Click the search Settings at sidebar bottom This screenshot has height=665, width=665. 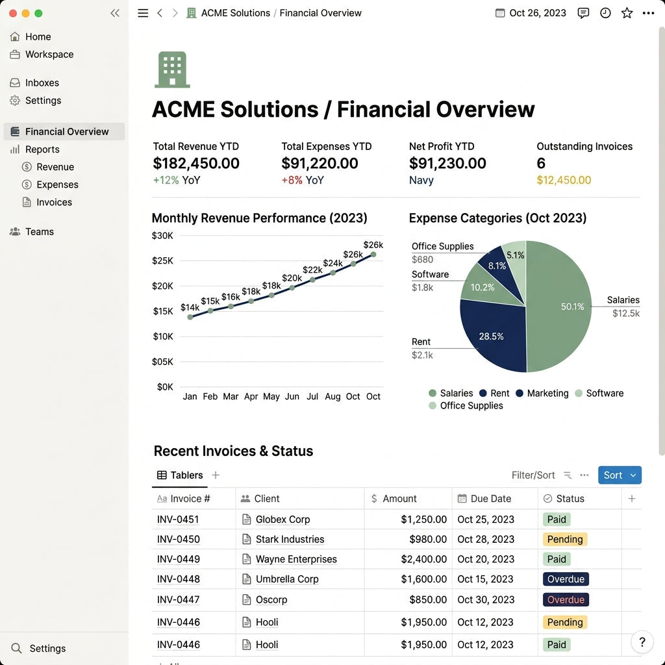(x=38, y=649)
